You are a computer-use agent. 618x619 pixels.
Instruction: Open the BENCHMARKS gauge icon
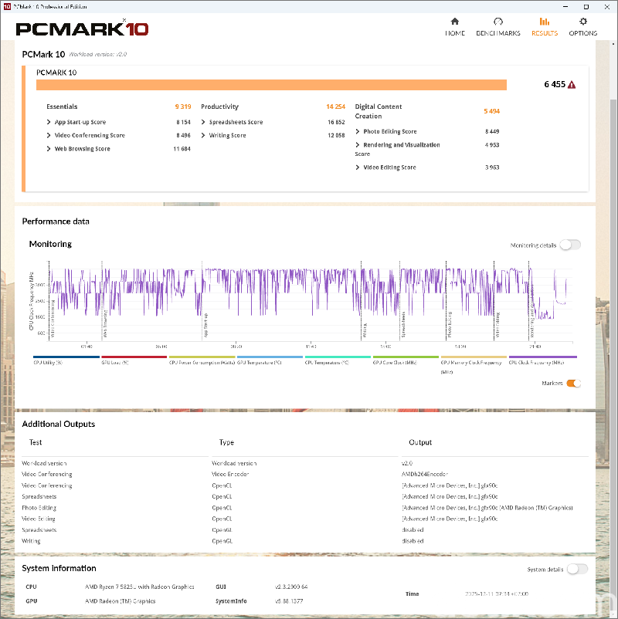(x=497, y=23)
